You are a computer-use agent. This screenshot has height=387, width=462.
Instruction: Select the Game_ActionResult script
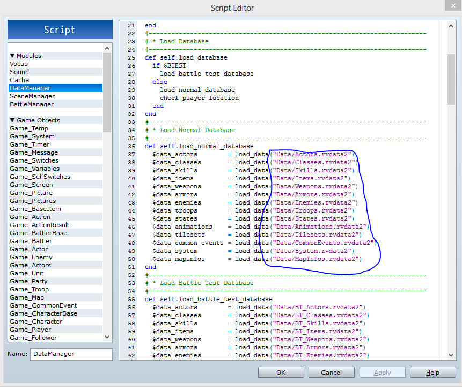(x=56, y=225)
